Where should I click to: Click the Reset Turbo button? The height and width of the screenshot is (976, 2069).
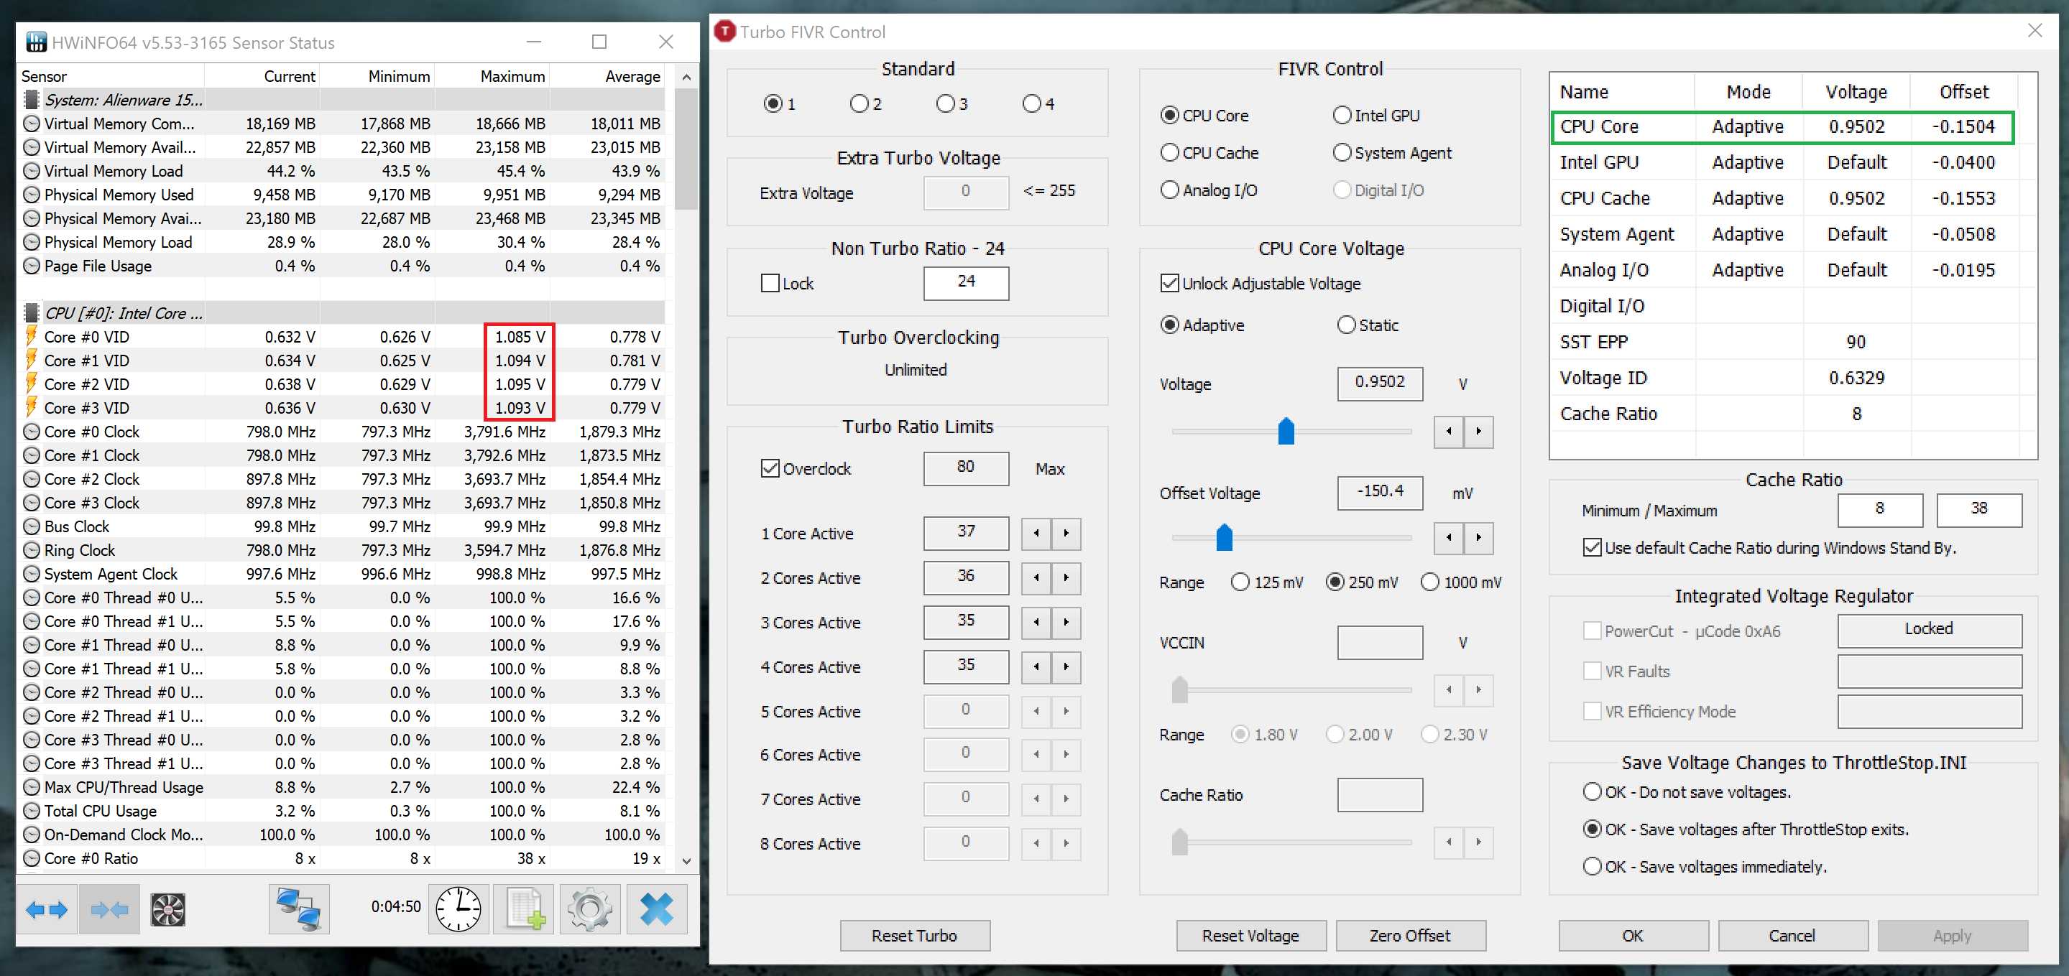[914, 935]
